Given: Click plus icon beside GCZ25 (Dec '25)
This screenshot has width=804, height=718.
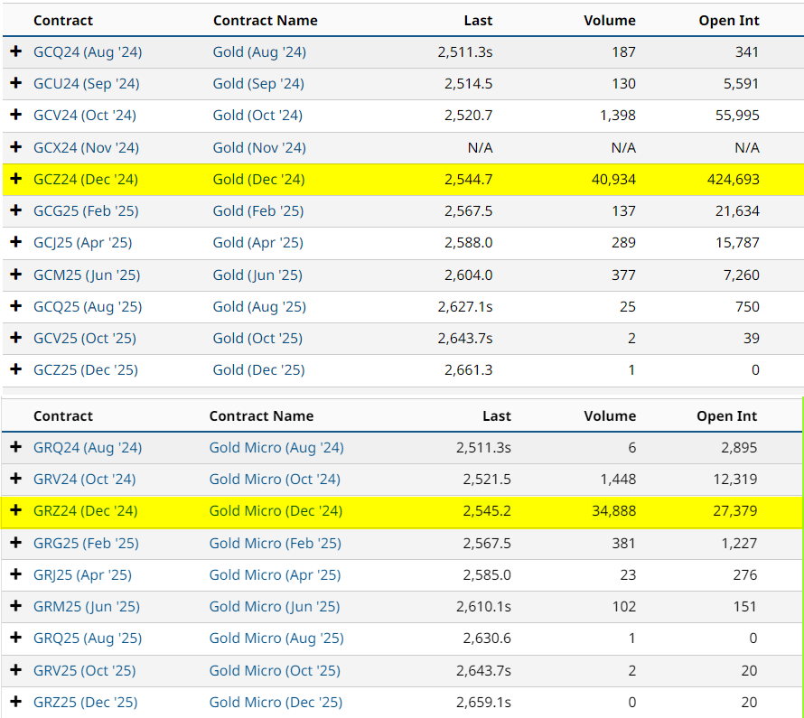Looking at the screenshot, I should [x=15, y=369].
